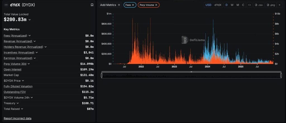Viewport: 286px width, 123px height.
Task: Click the Perp Volume chip label
Action: [147, 5]
